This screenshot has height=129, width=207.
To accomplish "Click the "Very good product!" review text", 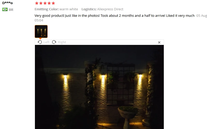I will [49, 16].
